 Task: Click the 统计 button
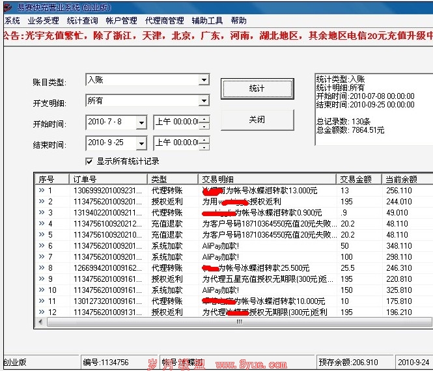[257, 89]
